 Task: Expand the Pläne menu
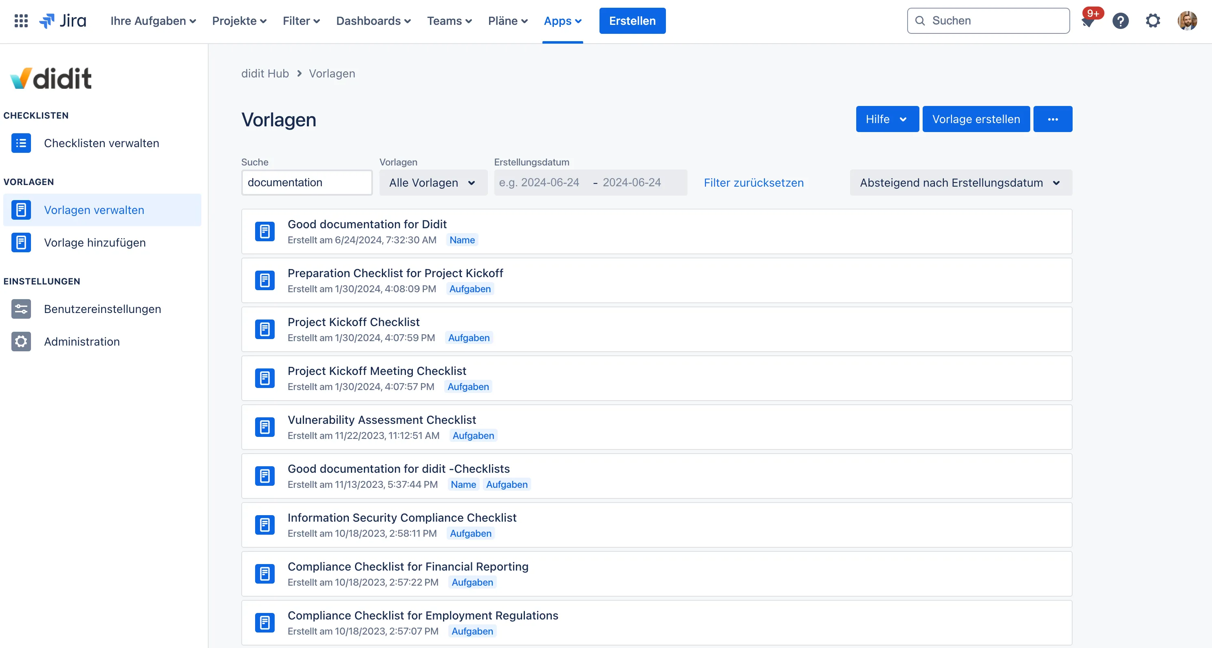click(508, 21)
